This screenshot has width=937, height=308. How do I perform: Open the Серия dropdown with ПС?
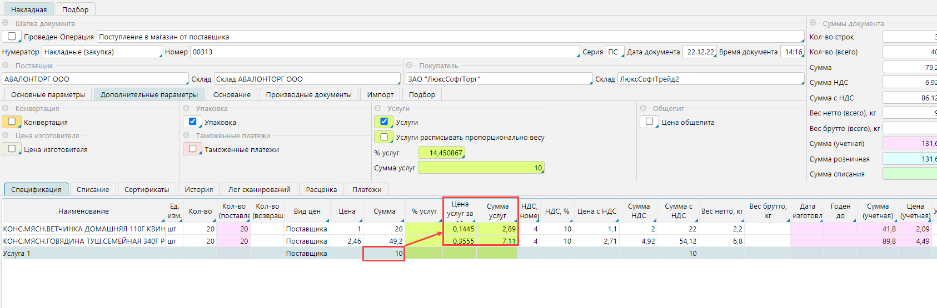[x=615, y=52]
